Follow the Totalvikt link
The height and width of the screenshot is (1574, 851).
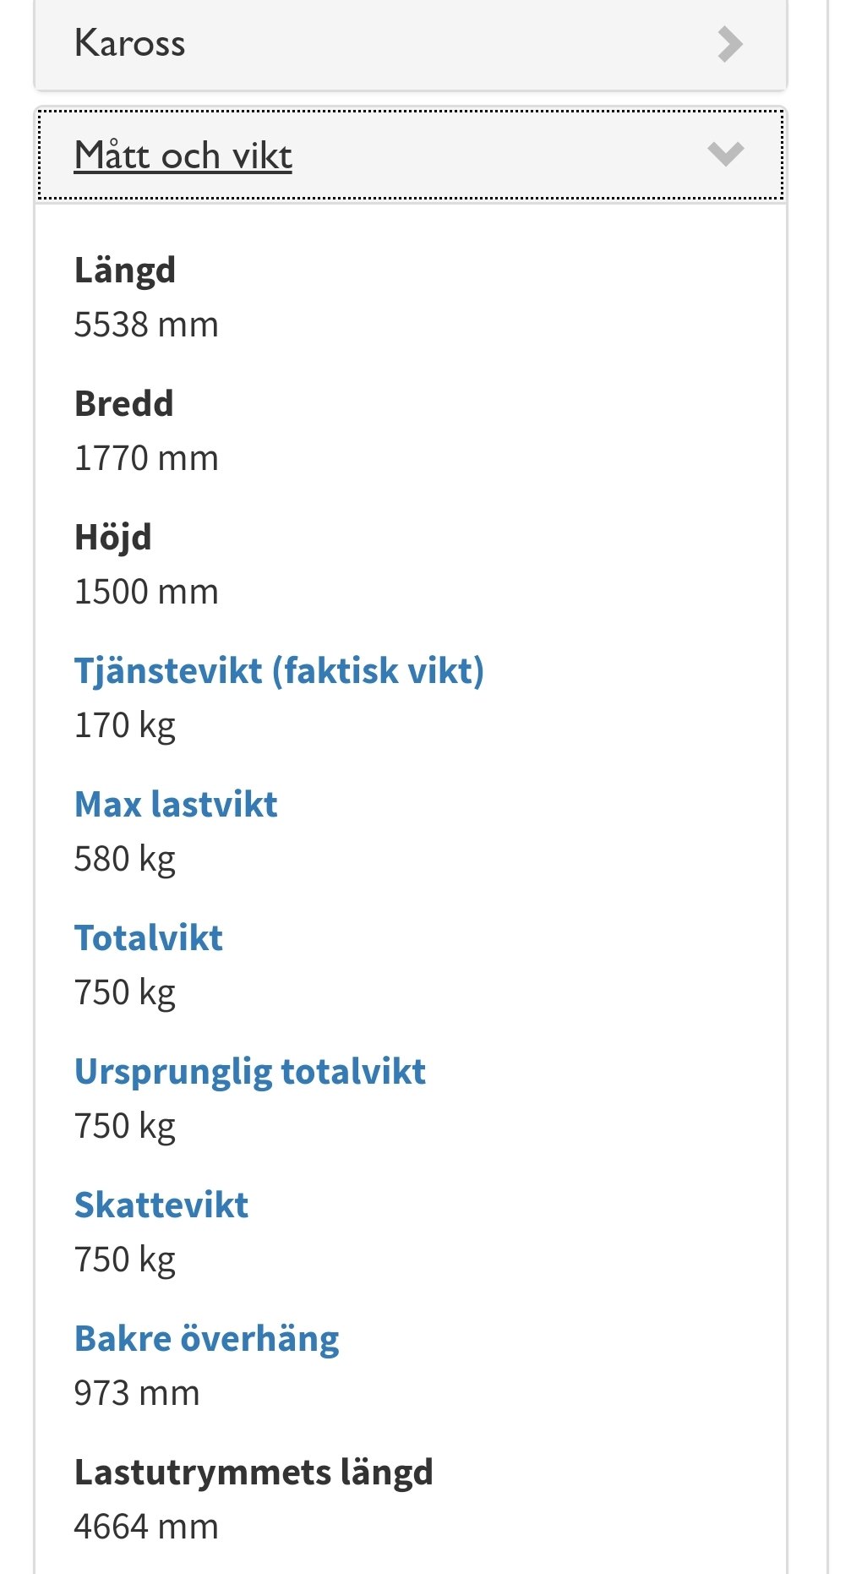coord(149,937)
